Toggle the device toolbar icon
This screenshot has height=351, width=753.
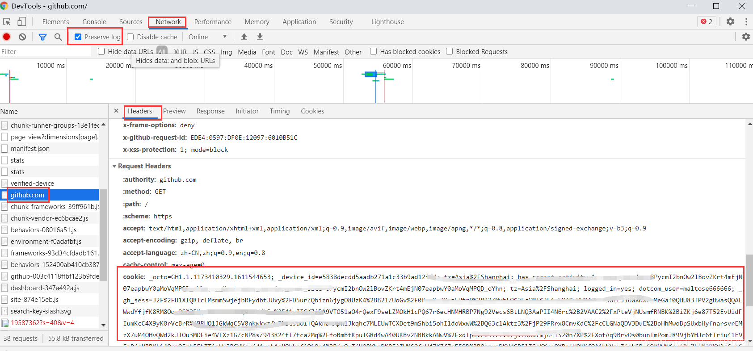[21, 21]
